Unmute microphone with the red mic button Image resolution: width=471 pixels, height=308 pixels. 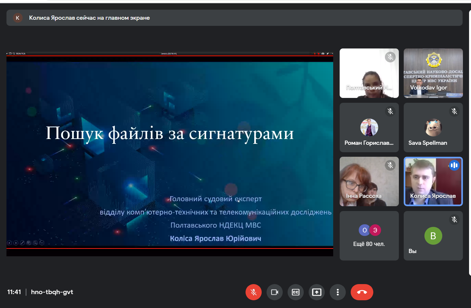pos(253,292)
